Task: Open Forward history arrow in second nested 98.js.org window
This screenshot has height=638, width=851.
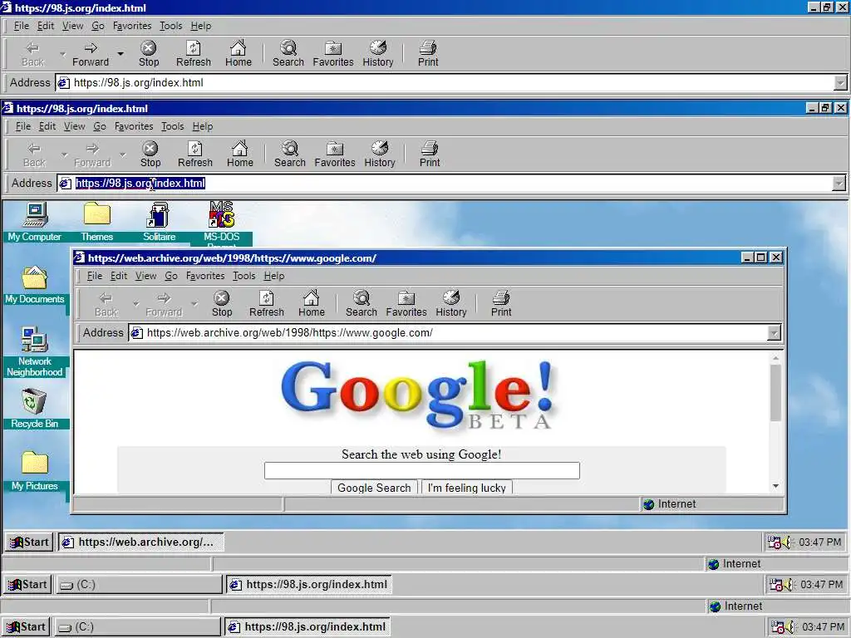Action: (x=122, y=155)
